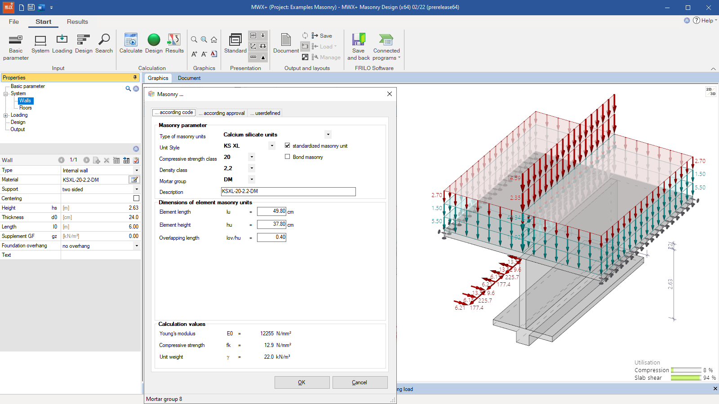Uncheck standardized masonry unit

288,145
